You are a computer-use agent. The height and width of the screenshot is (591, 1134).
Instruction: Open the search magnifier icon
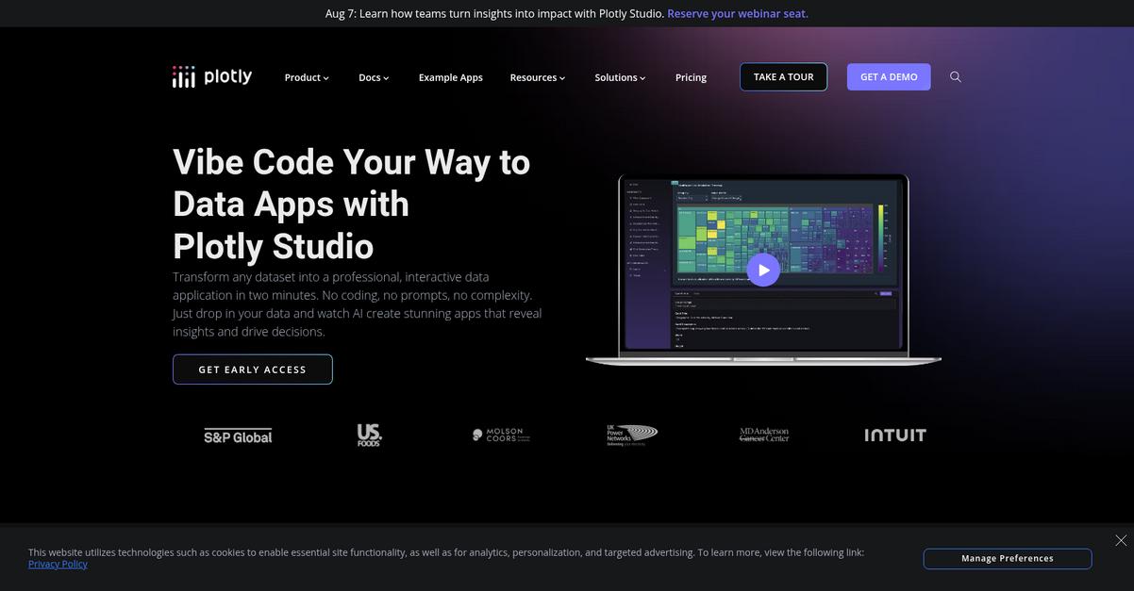point(956,77)
